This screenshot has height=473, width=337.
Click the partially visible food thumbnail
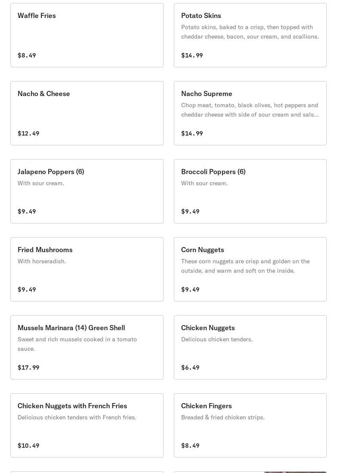click(x=295, y=472)
